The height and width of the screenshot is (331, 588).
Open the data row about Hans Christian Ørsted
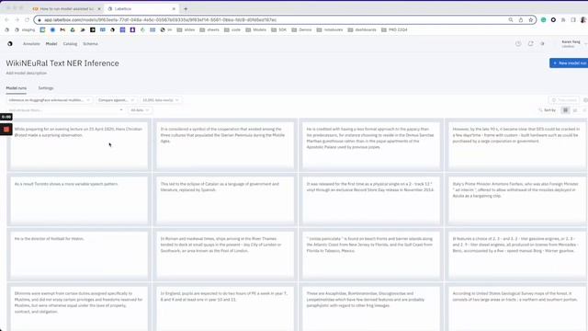[x=79, y=145]
